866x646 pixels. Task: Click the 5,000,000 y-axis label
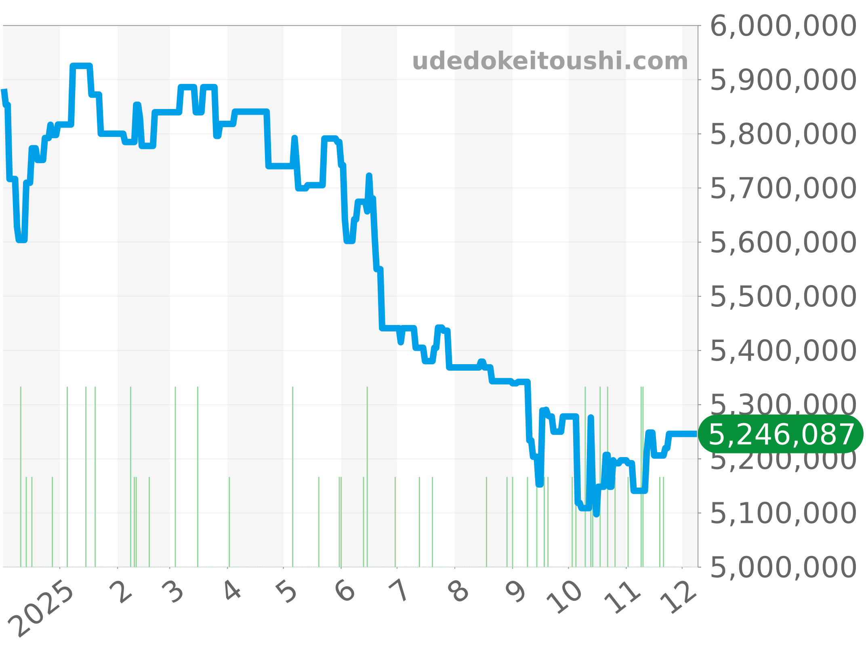[x=783, y=567]
